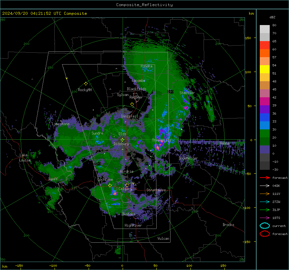Click the km label at top right

coord(251,13)
